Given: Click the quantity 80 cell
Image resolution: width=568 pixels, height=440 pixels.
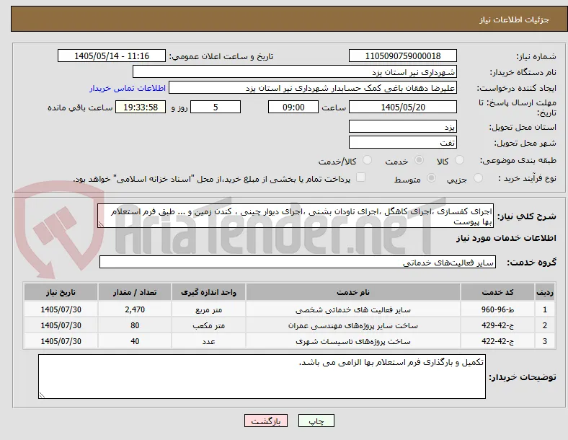Looking at the screenshot, I should click(135, 325).
